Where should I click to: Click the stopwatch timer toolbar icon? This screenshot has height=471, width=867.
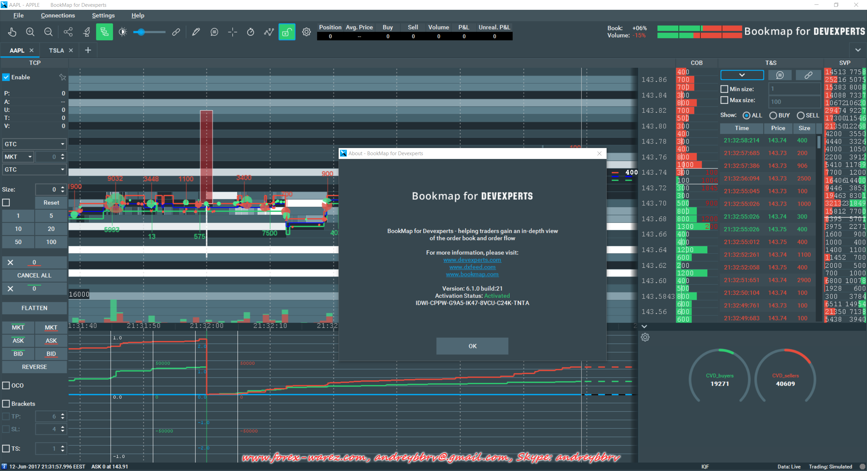point(251,32)
